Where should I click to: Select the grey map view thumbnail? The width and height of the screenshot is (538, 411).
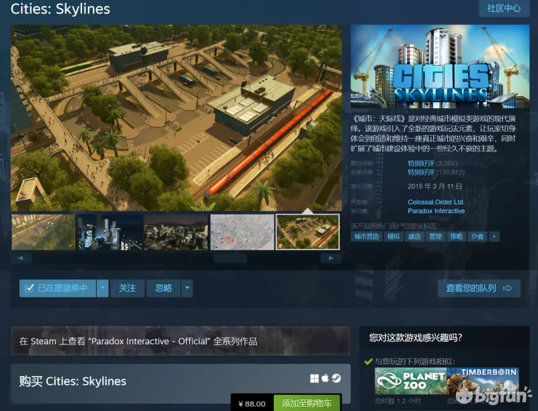coord(242,232)
